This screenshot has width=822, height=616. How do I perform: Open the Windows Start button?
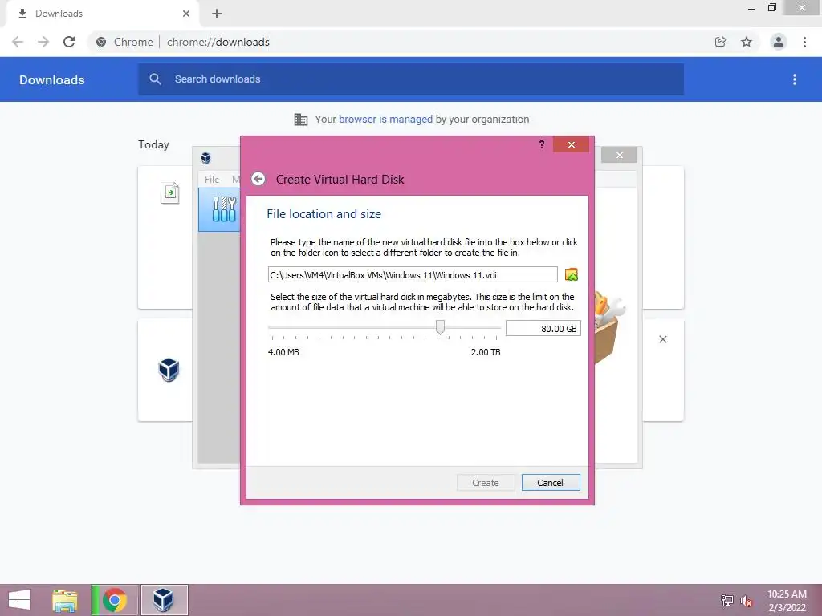coord(19,600)
